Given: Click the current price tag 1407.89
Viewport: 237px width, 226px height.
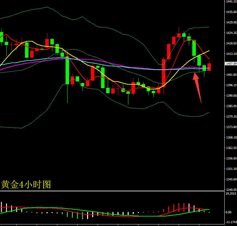Looking at the screenshot, I should [x=231, y=64].
